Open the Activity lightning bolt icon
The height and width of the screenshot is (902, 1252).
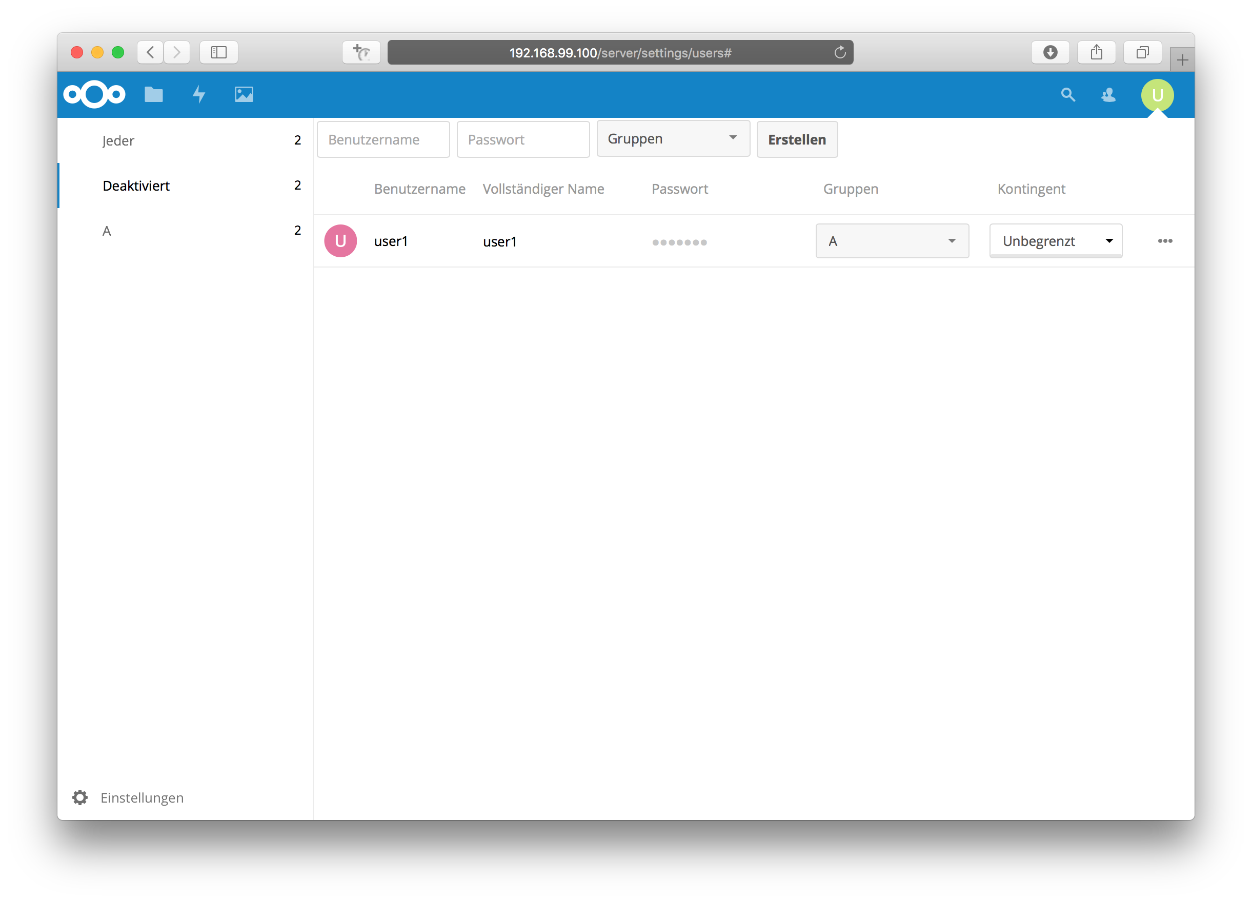[199, 94]
